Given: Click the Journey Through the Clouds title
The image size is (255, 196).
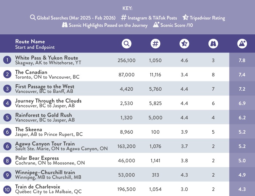Looking at the screenshot, I should click(x=48, y=101).
